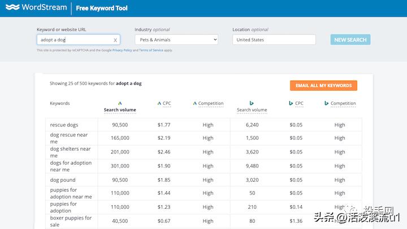Image resolution: width=407 pixels, height=229 pixels.
Task: Click the Bing icon beside Competition
Action: coord(327,103)
